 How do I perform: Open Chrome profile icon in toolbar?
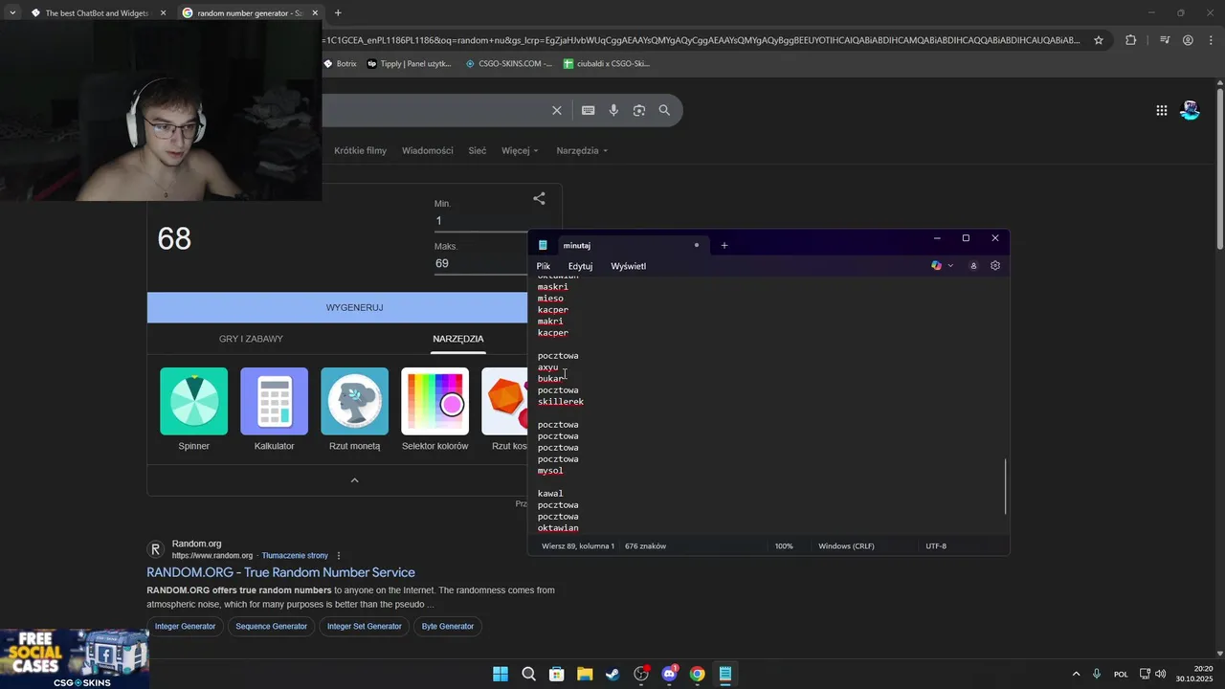(x=1188, y=40)
